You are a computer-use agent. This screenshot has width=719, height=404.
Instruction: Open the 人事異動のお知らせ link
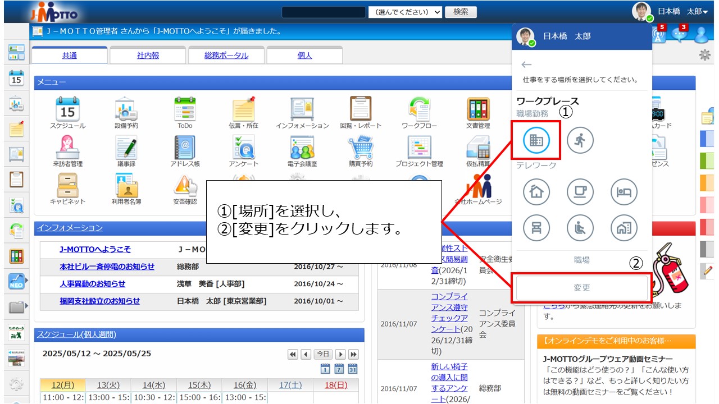(x=93, y=284)
